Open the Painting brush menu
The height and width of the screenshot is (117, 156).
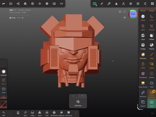pyautogui.click(x=109, y=4)
